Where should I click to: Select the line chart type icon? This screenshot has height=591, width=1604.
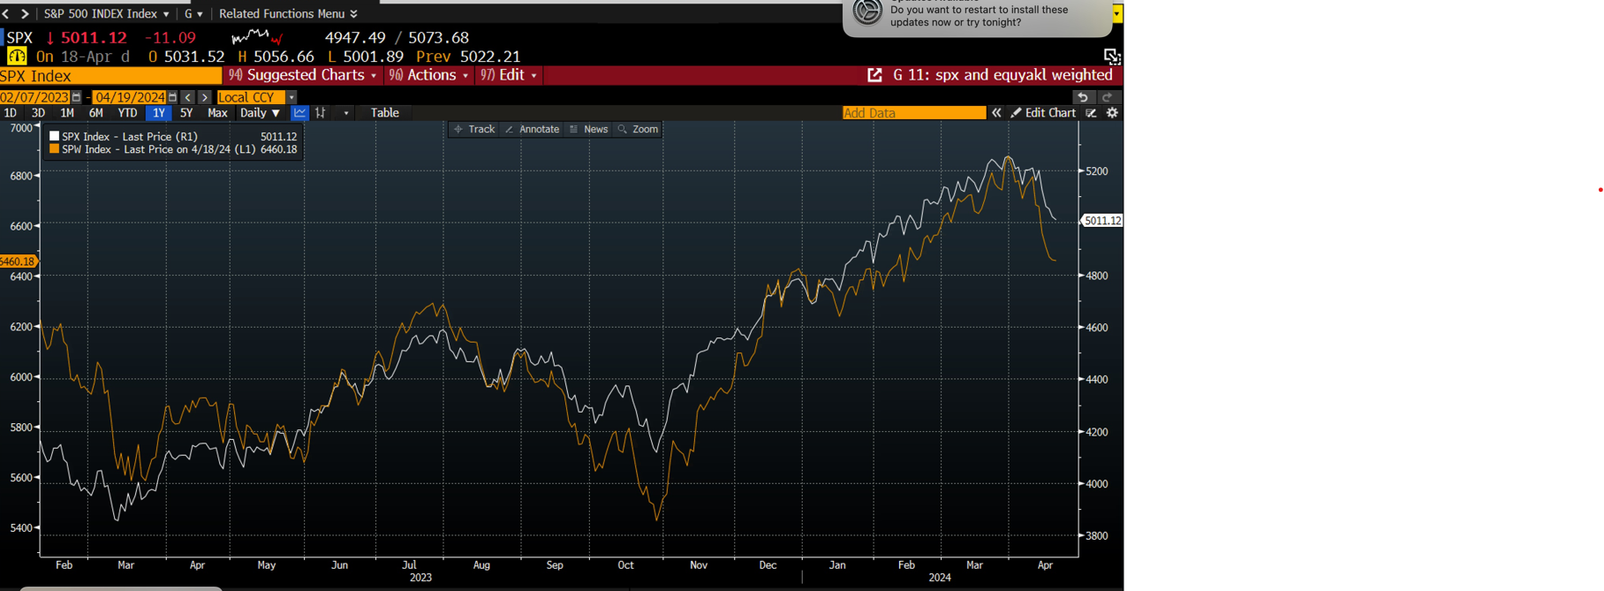click(x=300, y=113)
